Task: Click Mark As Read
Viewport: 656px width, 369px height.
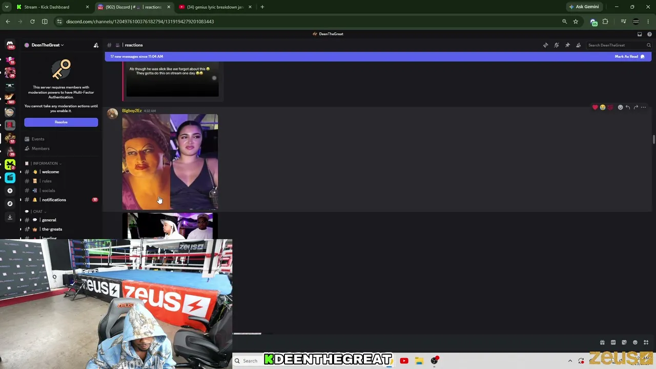Action: tap(629, 56)
